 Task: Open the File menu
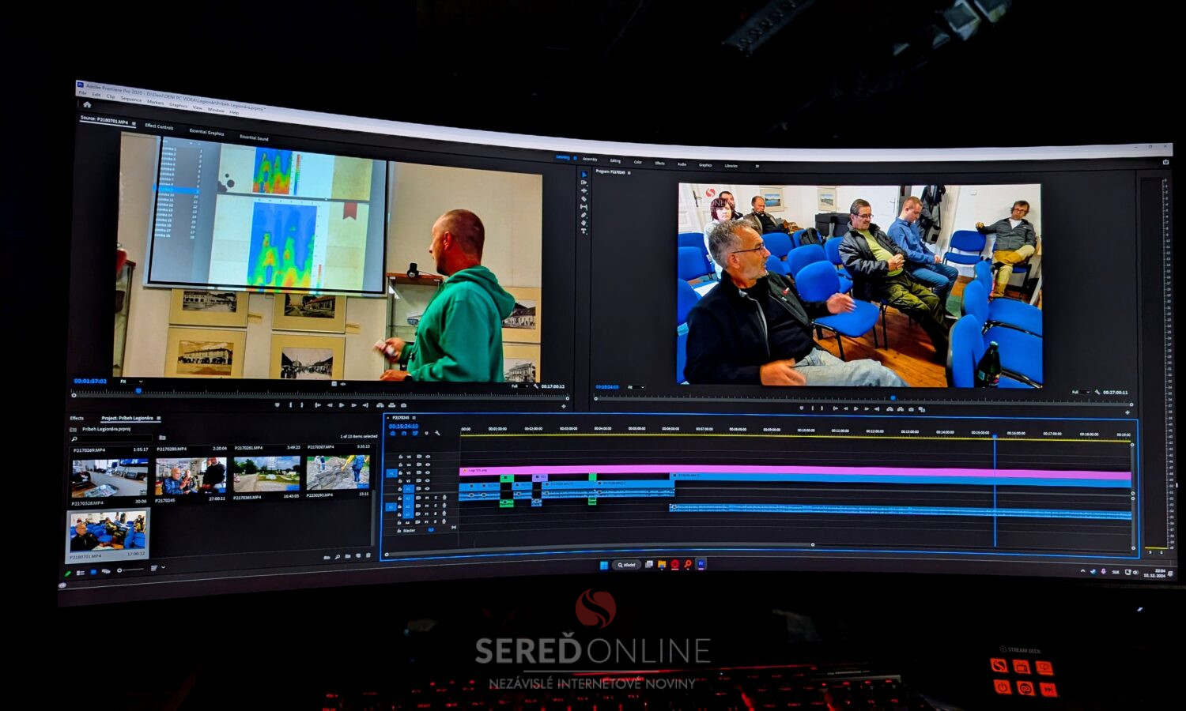pos(82,93)
